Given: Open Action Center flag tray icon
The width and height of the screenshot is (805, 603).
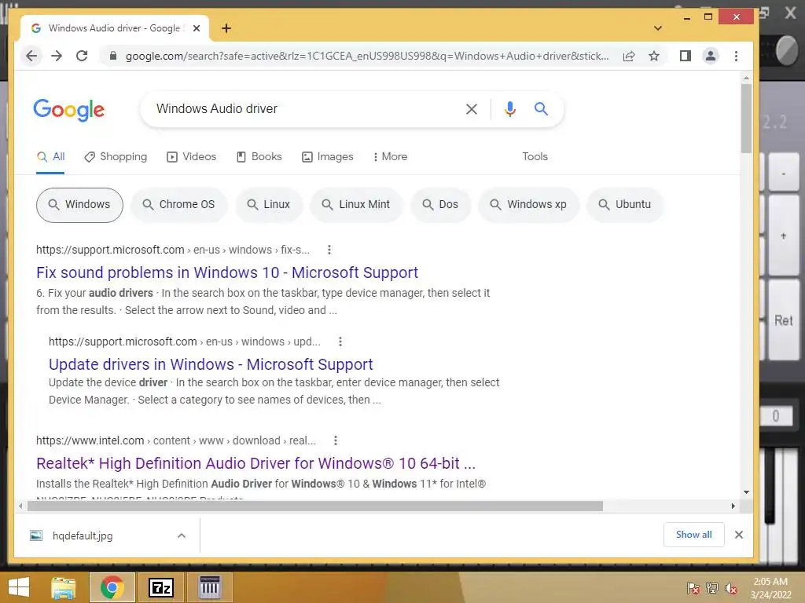Looking at the screenshot, I should point(693,588).
